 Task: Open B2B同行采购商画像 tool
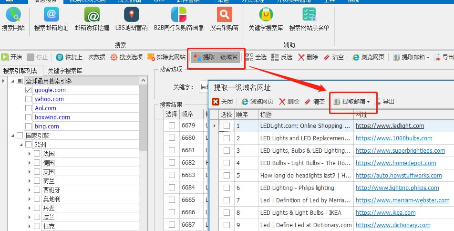(179, 19)
